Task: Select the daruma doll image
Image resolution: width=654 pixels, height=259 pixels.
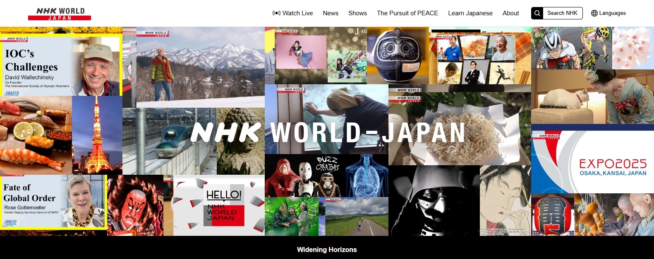Action: [x=398, y=56]
